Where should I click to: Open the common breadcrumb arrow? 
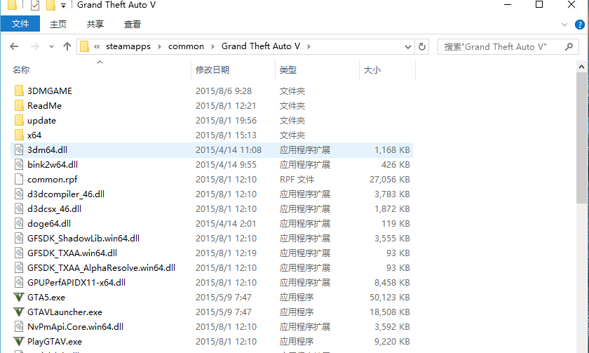pyautogui.click(x=212, y=46)
